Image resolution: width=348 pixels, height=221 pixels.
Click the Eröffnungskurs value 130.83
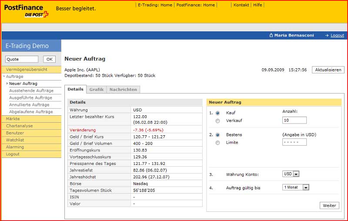(x=140, y=150)
